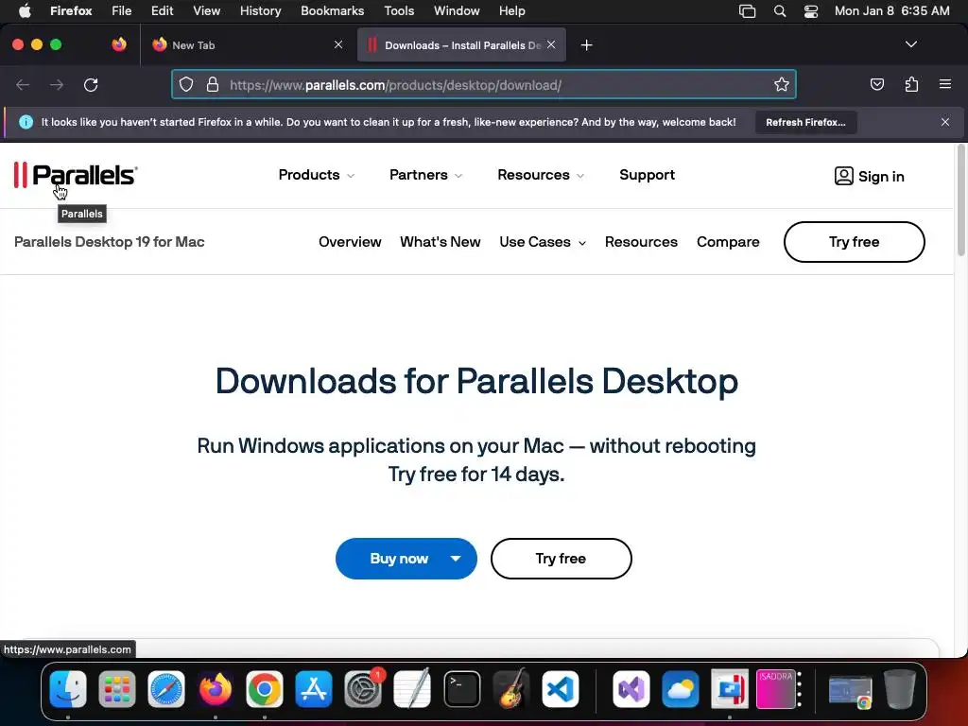968x726 pixels.
Task: Click the Sign in user account icon
Action: coord(843,176)
